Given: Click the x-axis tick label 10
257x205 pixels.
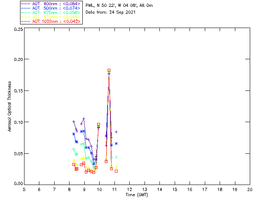Looking at the screenshot, I should tap(99, 189).
